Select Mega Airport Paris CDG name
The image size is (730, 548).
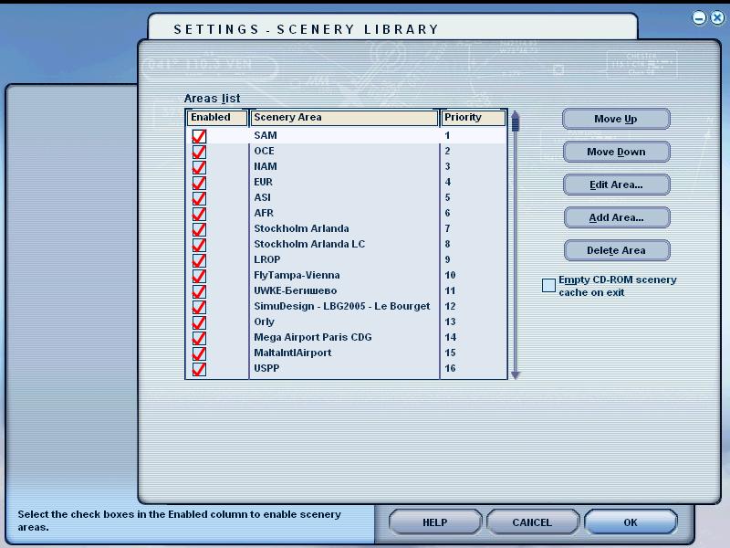[x=312, y=337]
